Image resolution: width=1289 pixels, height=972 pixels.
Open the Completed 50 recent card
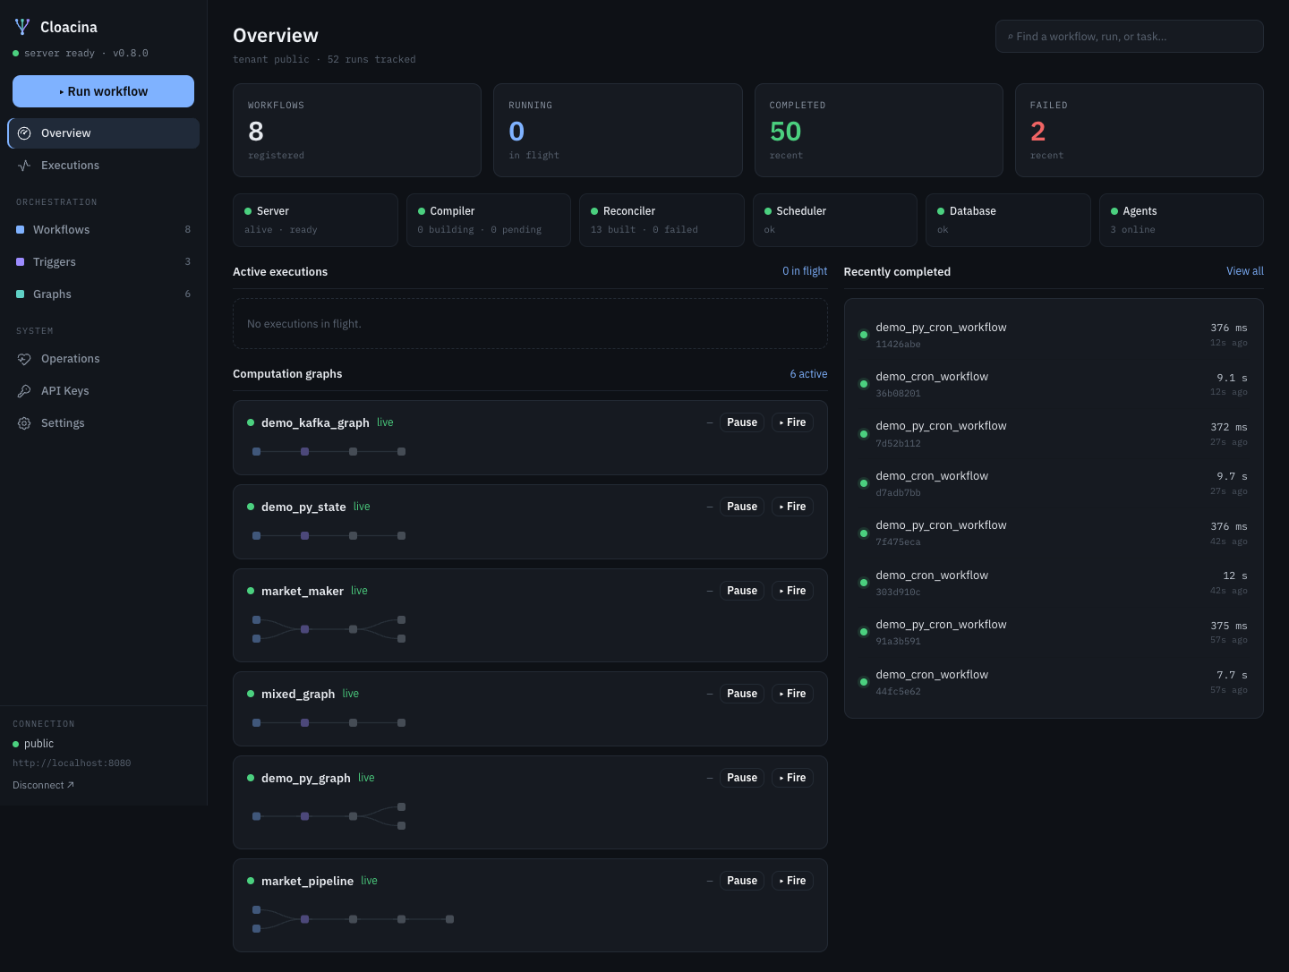pos(879,131)
